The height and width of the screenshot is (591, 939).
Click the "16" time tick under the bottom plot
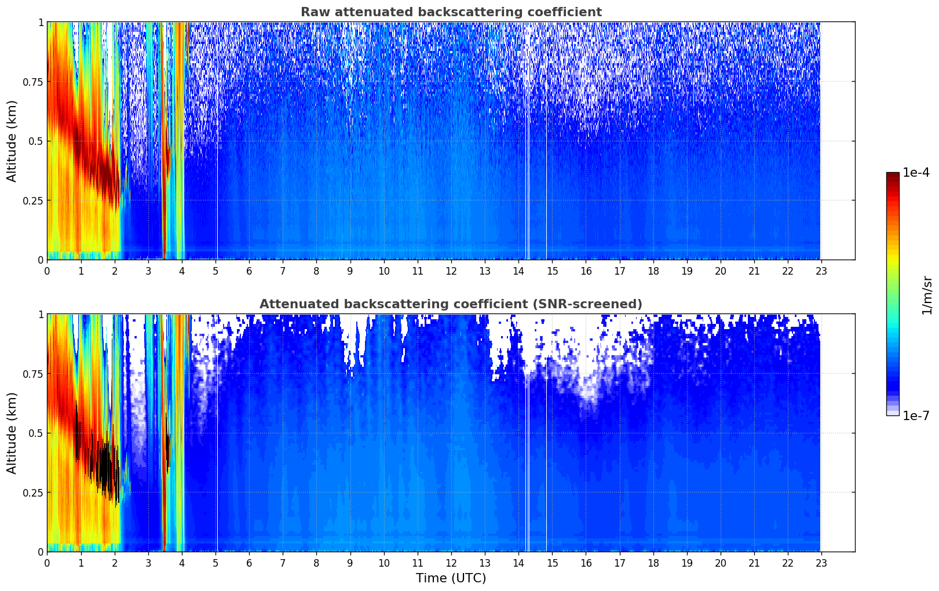pos(586,563)
